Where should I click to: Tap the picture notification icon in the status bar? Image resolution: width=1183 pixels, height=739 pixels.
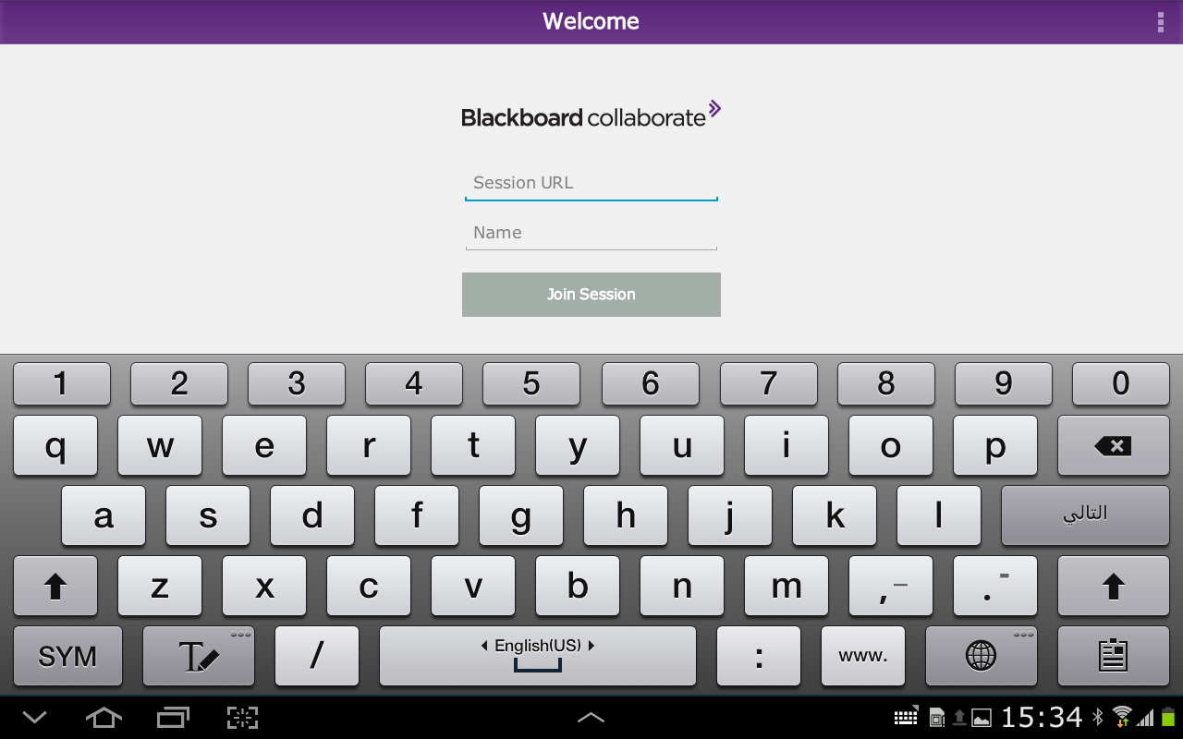[982, 718]
